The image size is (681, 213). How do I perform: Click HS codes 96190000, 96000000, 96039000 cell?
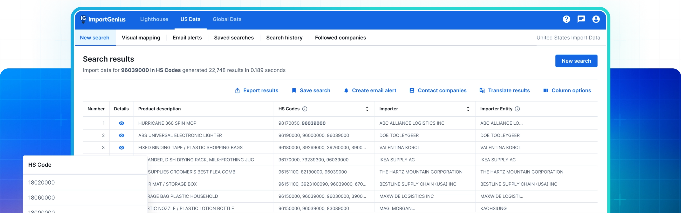click(x=313, y=136)
